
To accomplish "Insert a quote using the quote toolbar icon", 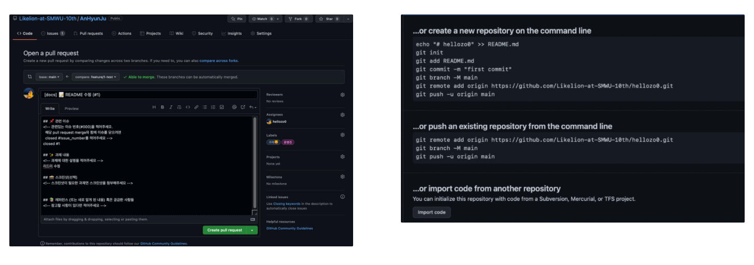I will pos(179,107).
